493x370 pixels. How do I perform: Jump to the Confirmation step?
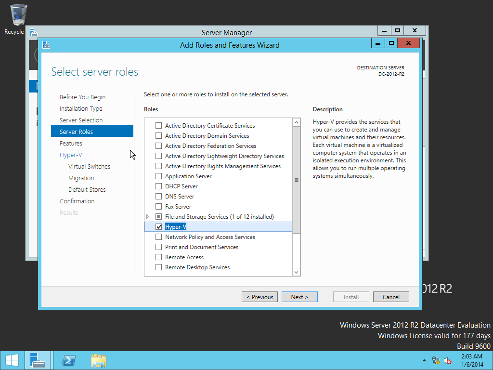pyautogui.click(x=77, y=201)
